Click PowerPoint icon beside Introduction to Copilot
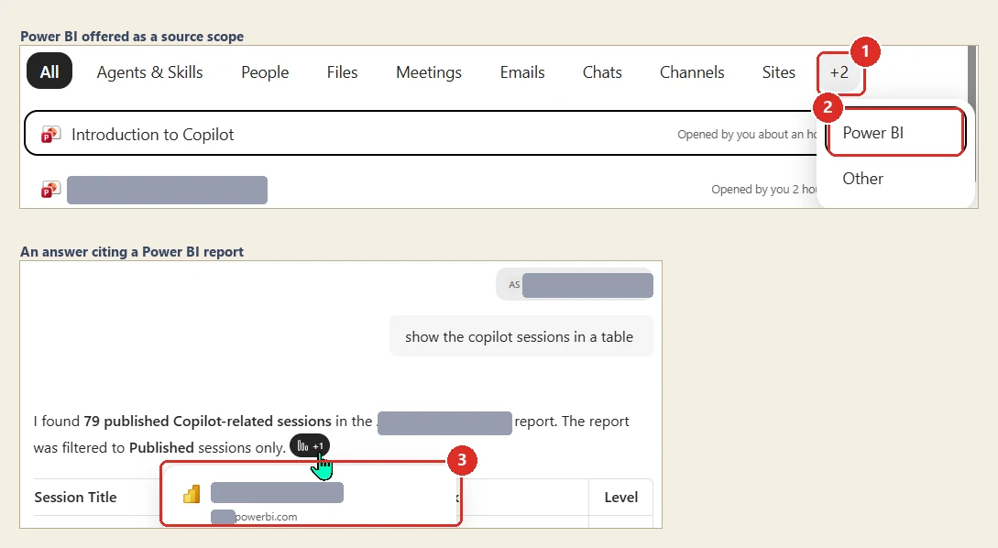The image size is (998, 548). coord(51,135)
